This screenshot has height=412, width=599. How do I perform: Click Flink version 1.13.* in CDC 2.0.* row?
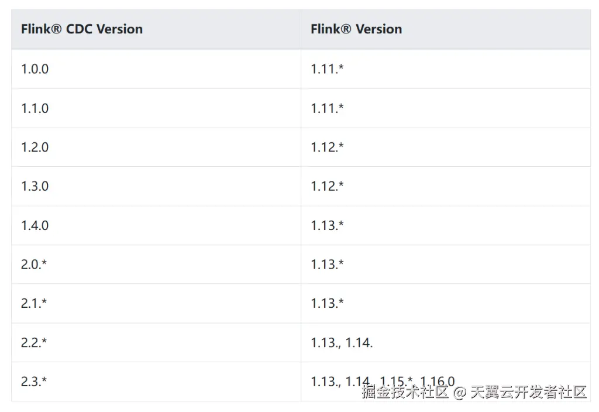pyautogui.click(x=327, y=264)
